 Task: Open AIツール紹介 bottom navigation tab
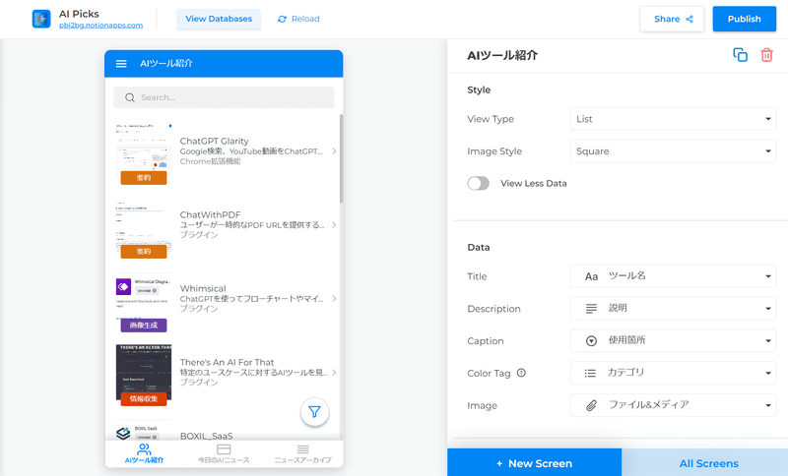click(144, 453)
